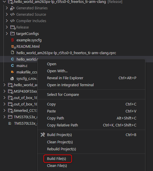Viewport: 153px width, 171px height.
Task: Click the .rprc file document icon
Action: (x=12, y=52)
